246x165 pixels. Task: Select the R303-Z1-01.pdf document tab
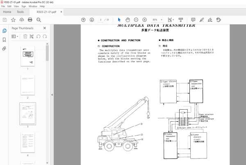click(x=46, y=12)
